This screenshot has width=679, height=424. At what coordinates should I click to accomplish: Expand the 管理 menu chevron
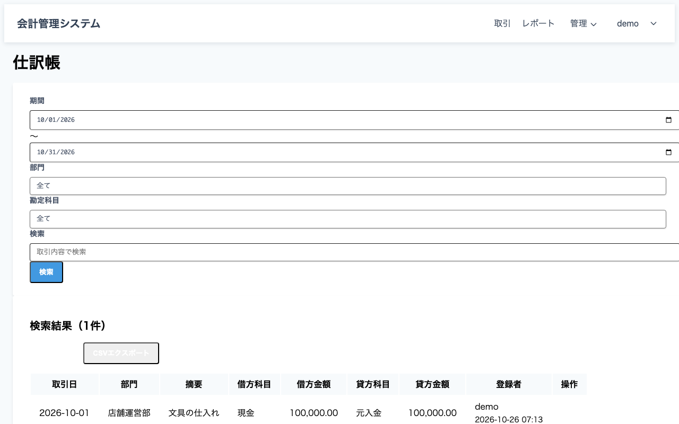click(594, 24)
